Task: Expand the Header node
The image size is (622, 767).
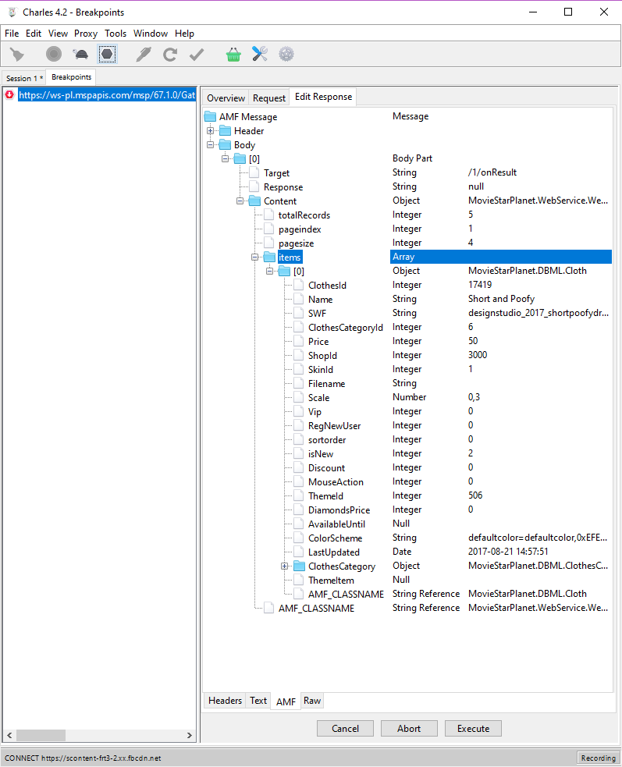Action: coord(211,130)
